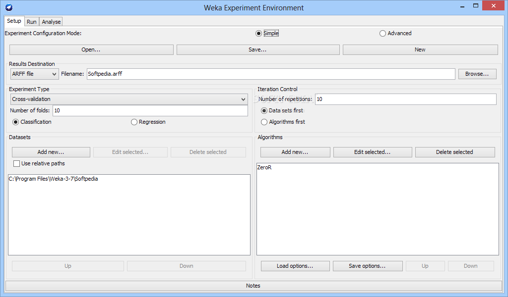Open the Notes panel
This screenshot has height=297, width=508.
254,286
